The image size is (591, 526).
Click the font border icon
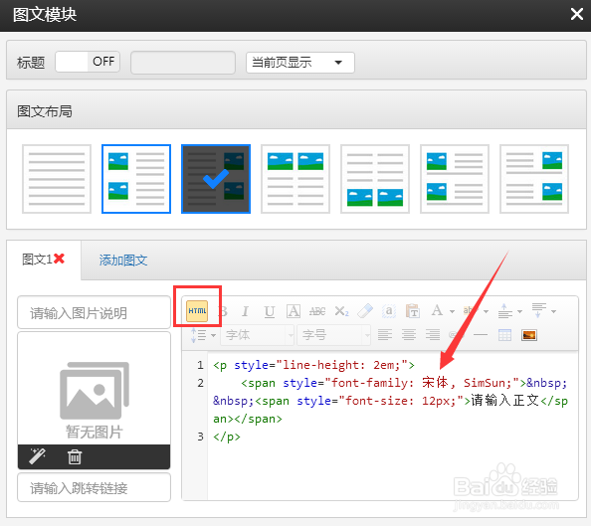pos(294,311)
